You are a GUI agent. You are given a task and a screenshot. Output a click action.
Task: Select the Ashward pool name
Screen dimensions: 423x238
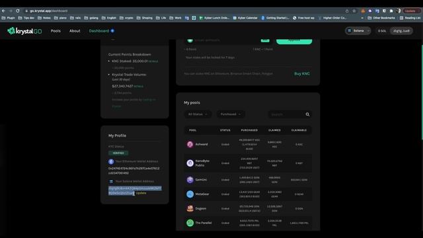tap(202, 144)
